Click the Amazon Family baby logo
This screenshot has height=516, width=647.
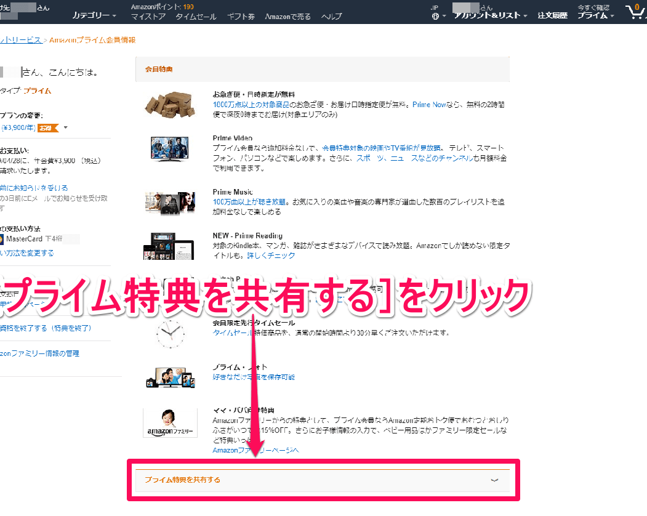(x=170, y=422)
